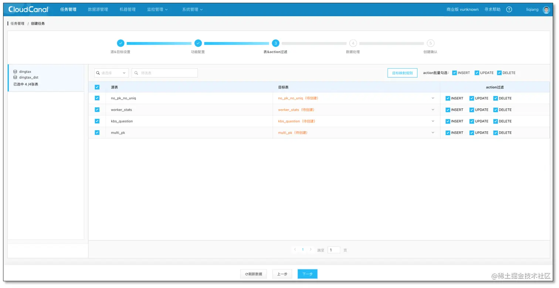559x288 pixels.
Task: Click the 已选中 4 /4张表 text
Action: [x=26, y=84]
